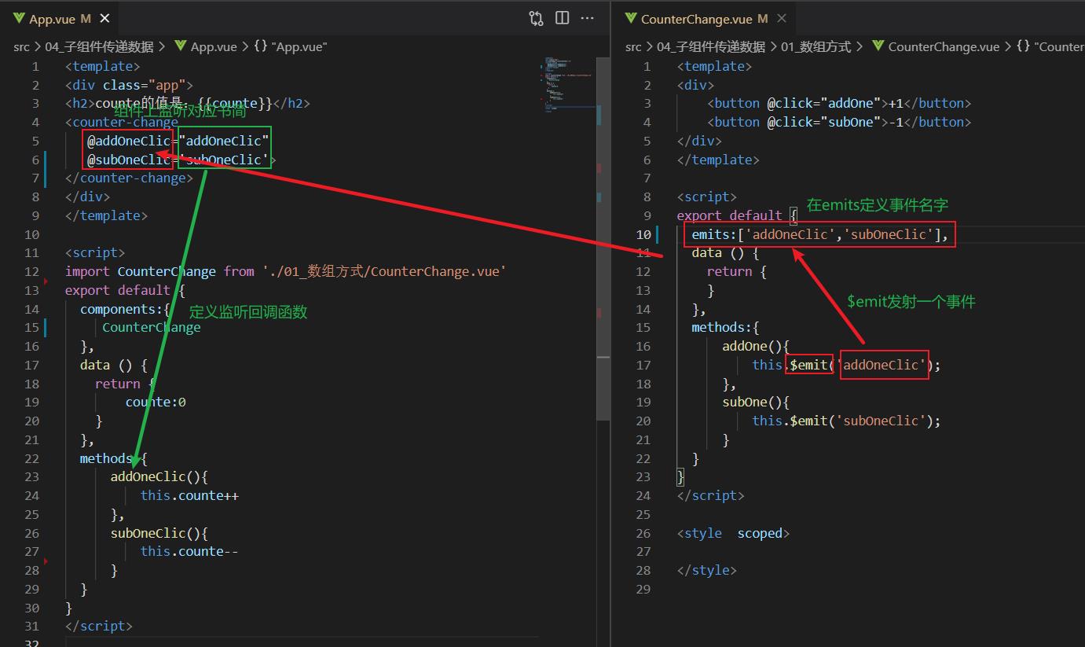
Task: Select src breadcrumb above the App.vue editor
Action: [21, 46]
